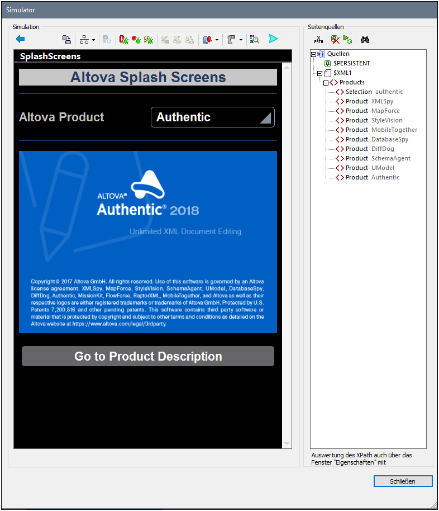The height and width of the screenshot is (511, 439).
Task: Click the green play-with-refresh icon in Seitenquellen
Action: pyautogui.click(x=348, y=40)
